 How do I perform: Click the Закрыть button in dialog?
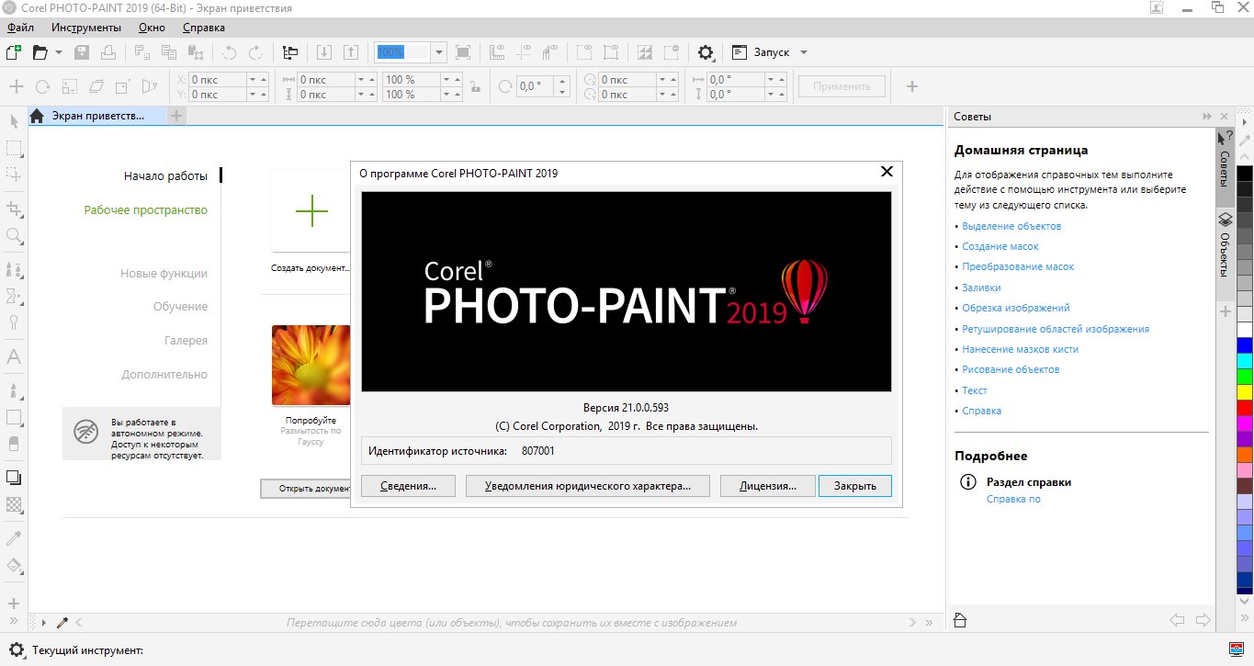pyautogui.click(x=854, y=486)
